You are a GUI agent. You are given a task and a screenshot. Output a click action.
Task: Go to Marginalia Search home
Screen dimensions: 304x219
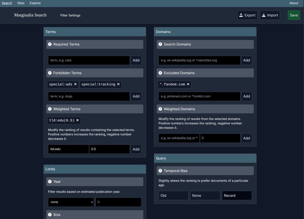click(x=30, y=15)
